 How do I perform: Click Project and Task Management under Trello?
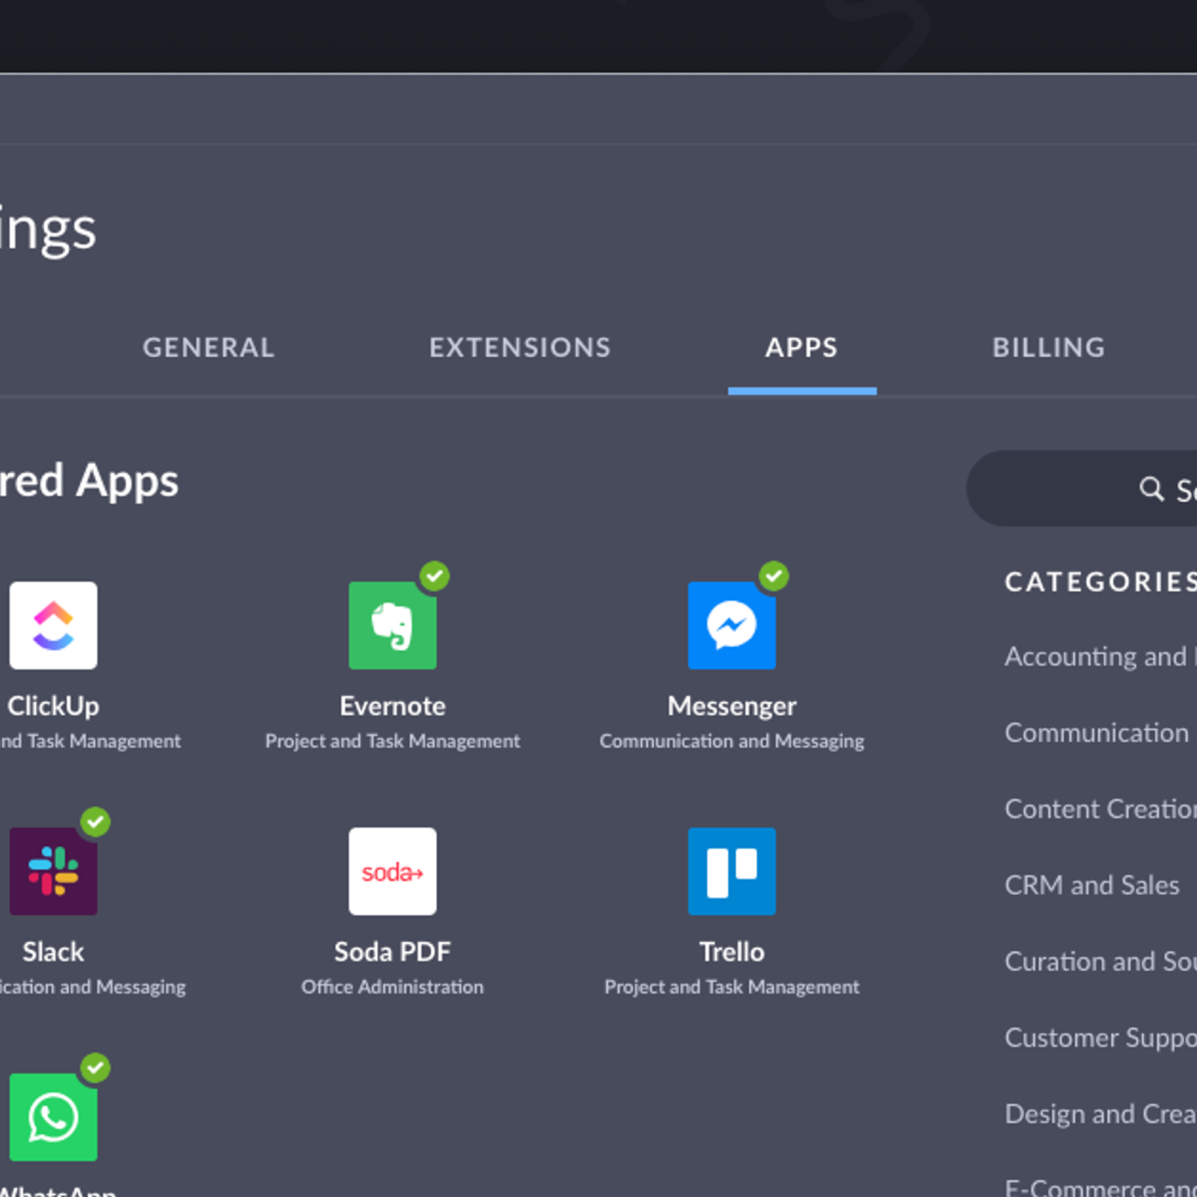732,987
